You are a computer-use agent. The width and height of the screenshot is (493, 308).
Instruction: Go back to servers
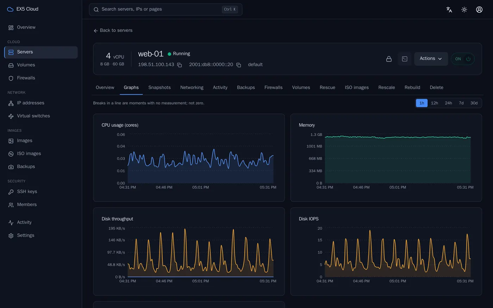click(113, 31)
